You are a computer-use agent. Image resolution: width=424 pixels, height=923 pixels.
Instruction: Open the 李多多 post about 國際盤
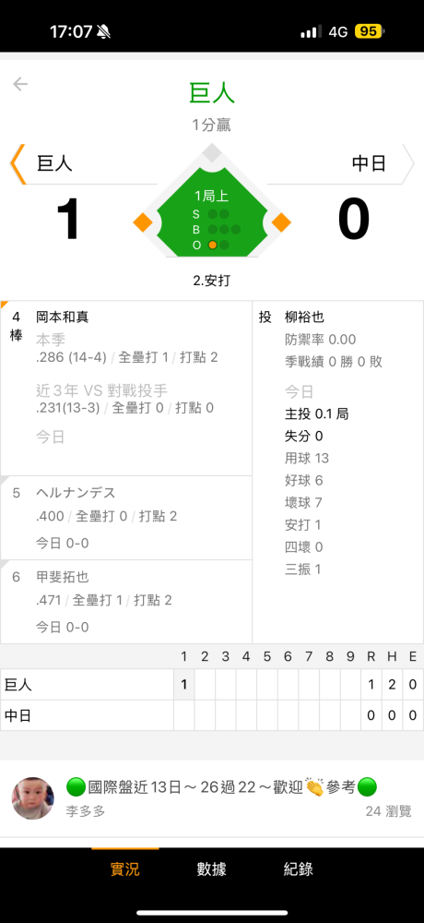(x=212, y=798)
